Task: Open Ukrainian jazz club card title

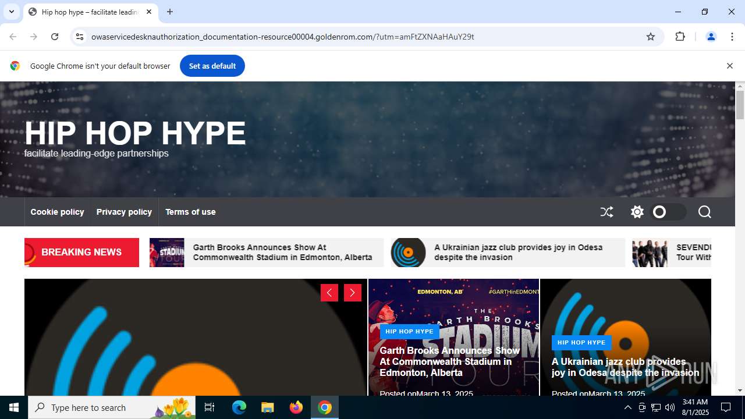Action: pyautogui.click(x=625, y=367)
